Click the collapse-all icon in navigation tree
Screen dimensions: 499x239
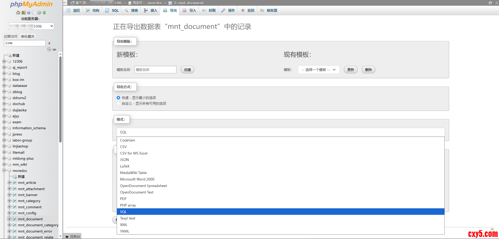(x=49, y=49)
